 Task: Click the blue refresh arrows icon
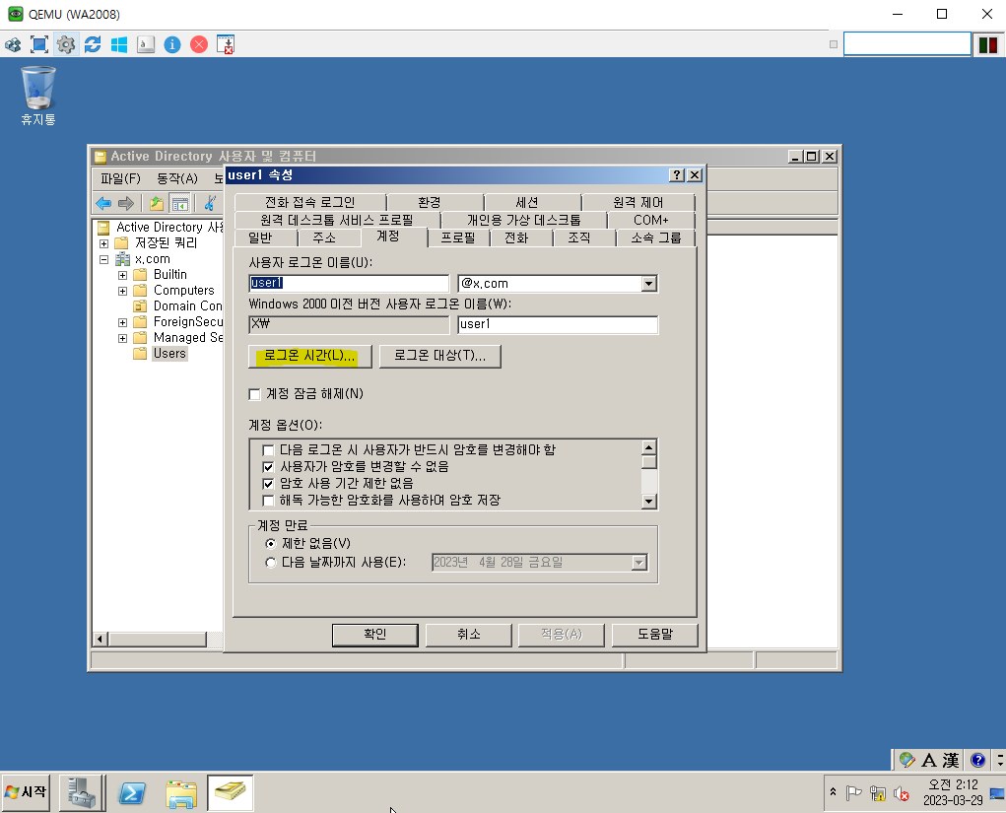93,45
